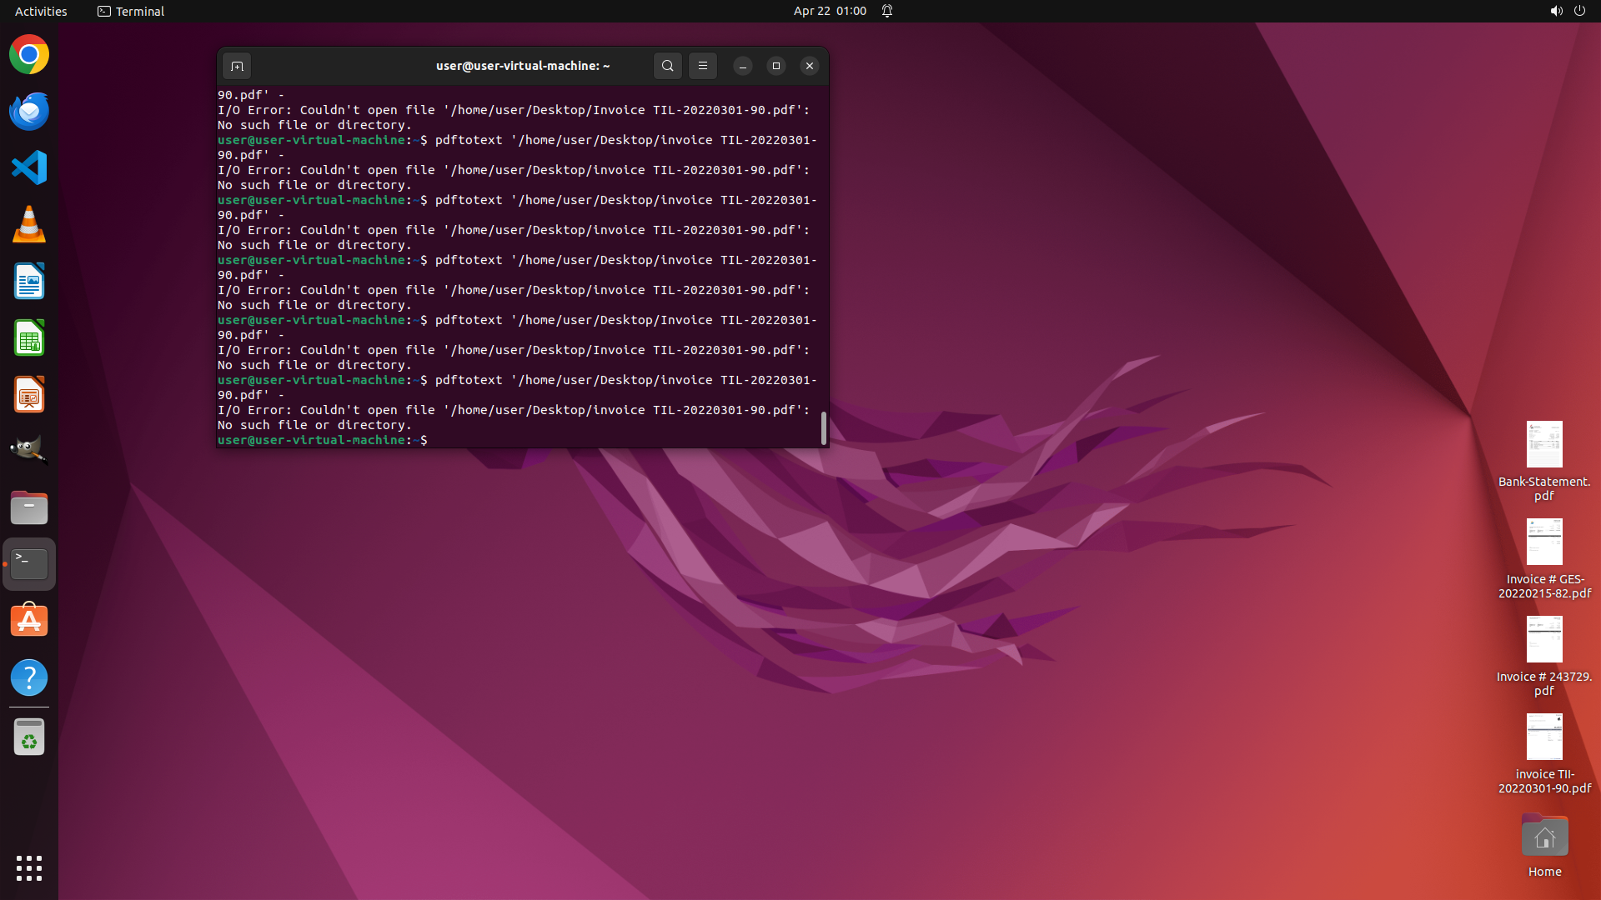
Task: Open LibreOffice Writer from dock
Action: coord(29,282)
